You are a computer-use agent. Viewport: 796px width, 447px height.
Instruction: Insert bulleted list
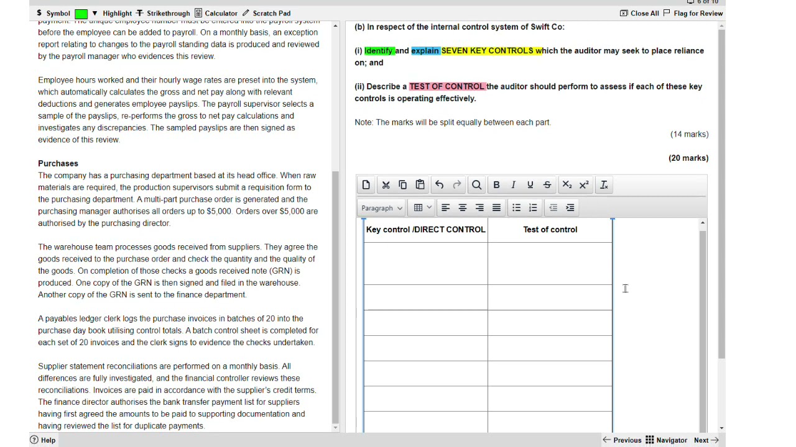point(516,208)
